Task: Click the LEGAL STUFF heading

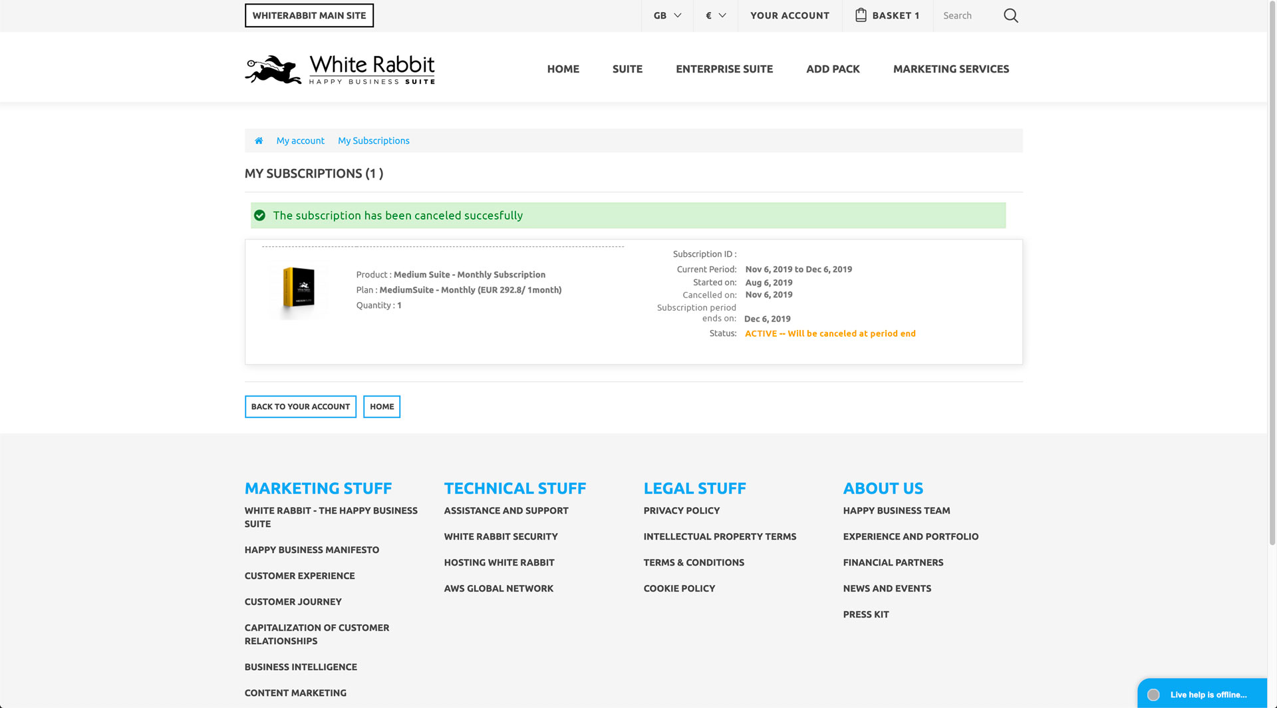Action: click(x=695, y=488)
